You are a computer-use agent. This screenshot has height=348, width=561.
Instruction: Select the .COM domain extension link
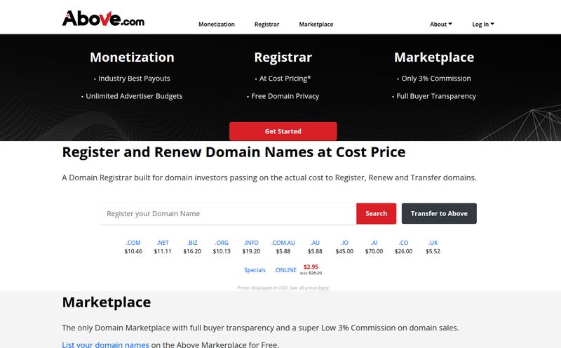point(133,243)
